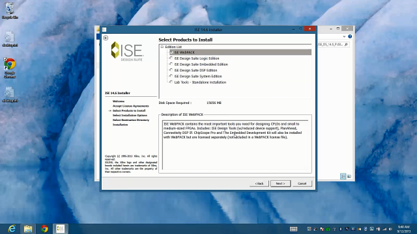Switch Explorer to large icons view
This screenshot has width=417, height=234.
coord(349,176)
